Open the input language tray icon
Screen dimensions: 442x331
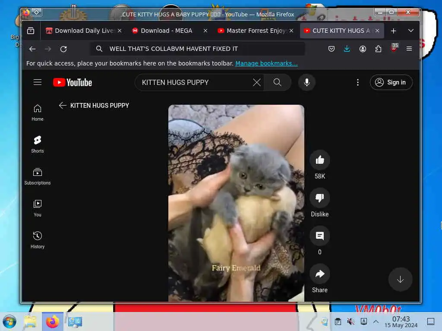(363, 321)
